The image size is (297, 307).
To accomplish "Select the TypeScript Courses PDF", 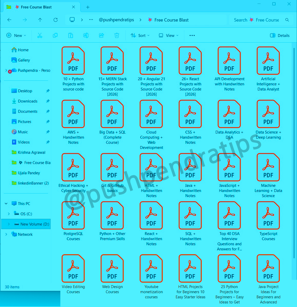I will point(268,221).
